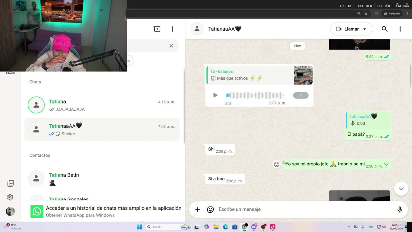Click the WhatsApp logo in the banner
The width and height of the screenshot is (412, 232).
point(37,212)
